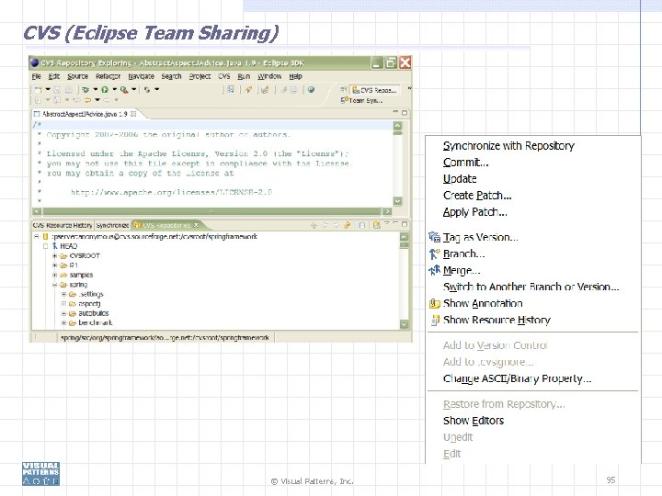
Task: Click the Eclipse logo in title bar
Action: [35, 62]
